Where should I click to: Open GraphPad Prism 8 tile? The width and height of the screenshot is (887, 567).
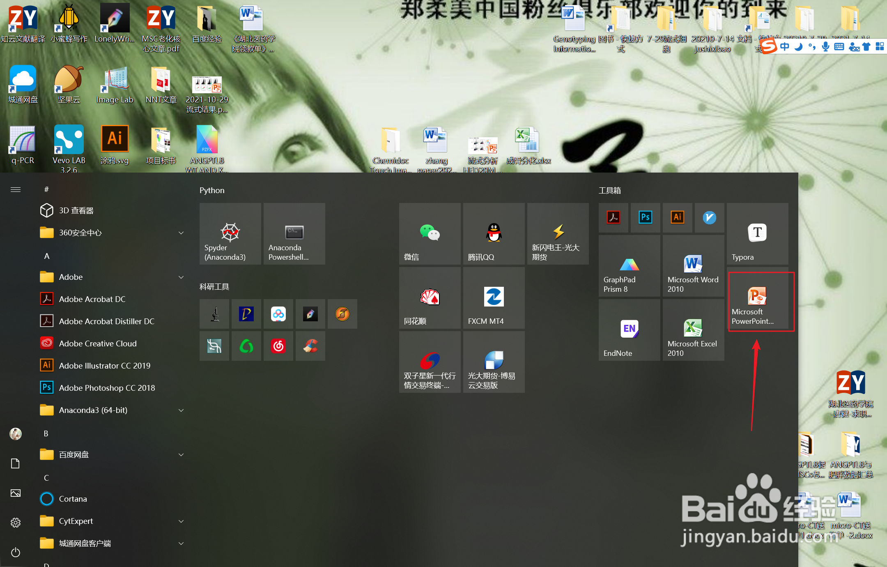point(629,266)
